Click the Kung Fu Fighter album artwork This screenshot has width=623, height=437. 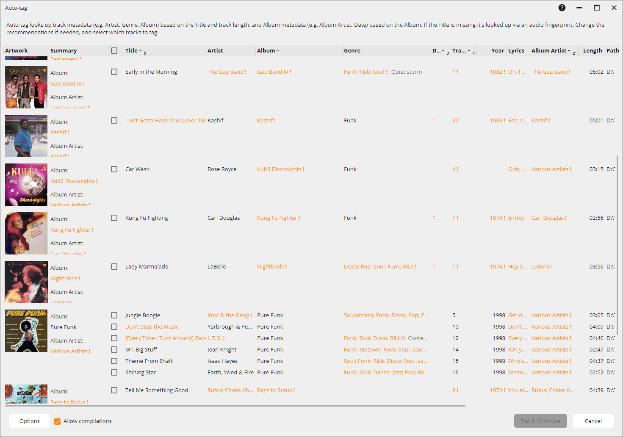tap(26, 233)
